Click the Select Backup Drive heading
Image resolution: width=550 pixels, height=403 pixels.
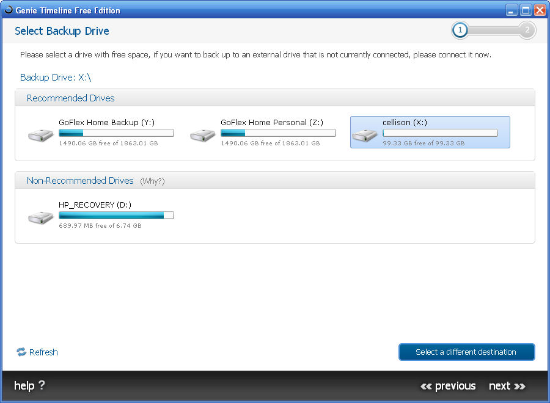(62, 31)
